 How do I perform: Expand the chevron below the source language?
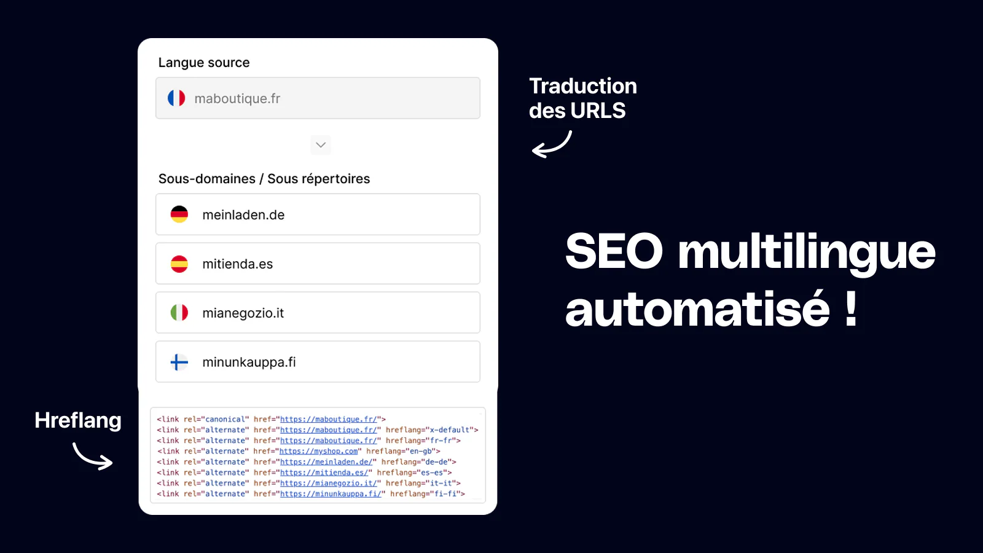tap(321, 145)
